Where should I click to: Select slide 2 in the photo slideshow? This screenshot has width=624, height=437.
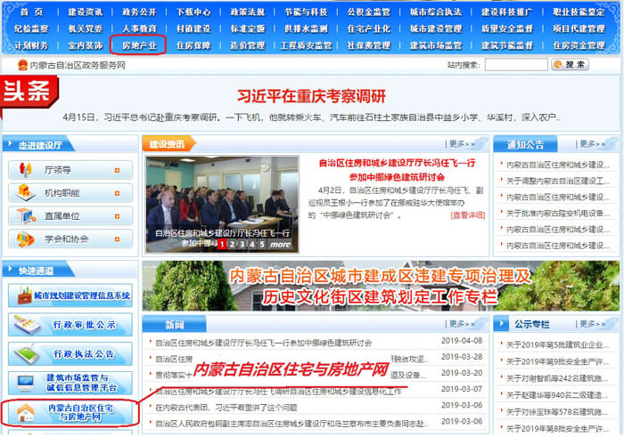tap(233, 245)
